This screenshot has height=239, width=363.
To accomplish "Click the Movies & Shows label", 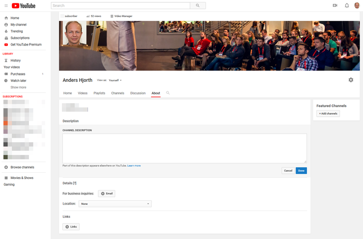I will tap(22, 178).
